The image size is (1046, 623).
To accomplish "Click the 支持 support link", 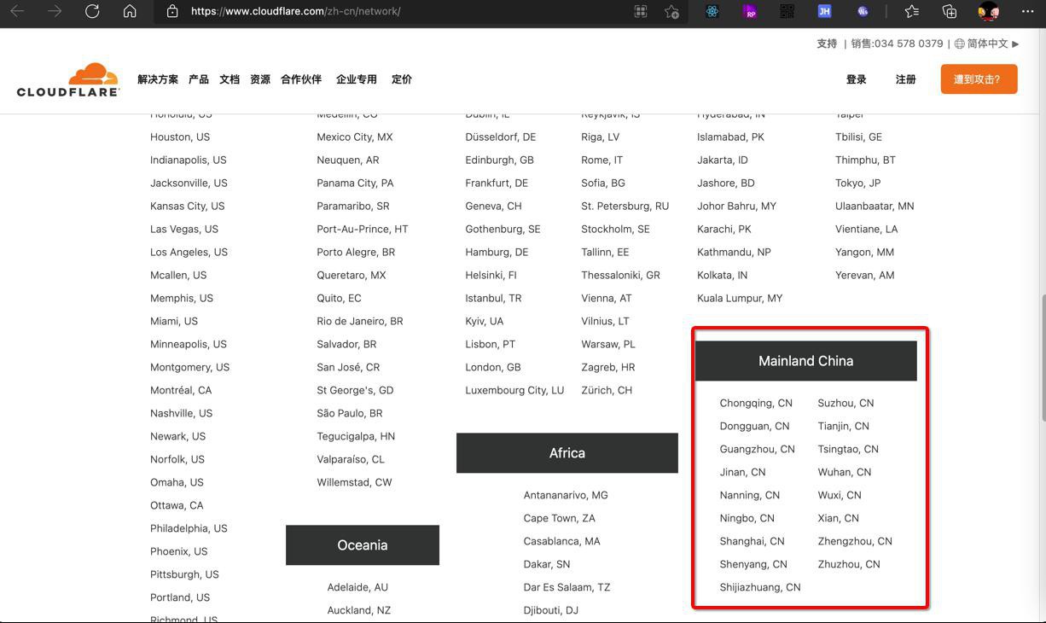I will click(827, 44).
